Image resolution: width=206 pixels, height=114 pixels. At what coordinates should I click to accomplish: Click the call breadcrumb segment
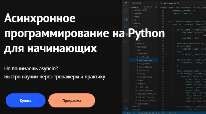click(x=177, y=7)
